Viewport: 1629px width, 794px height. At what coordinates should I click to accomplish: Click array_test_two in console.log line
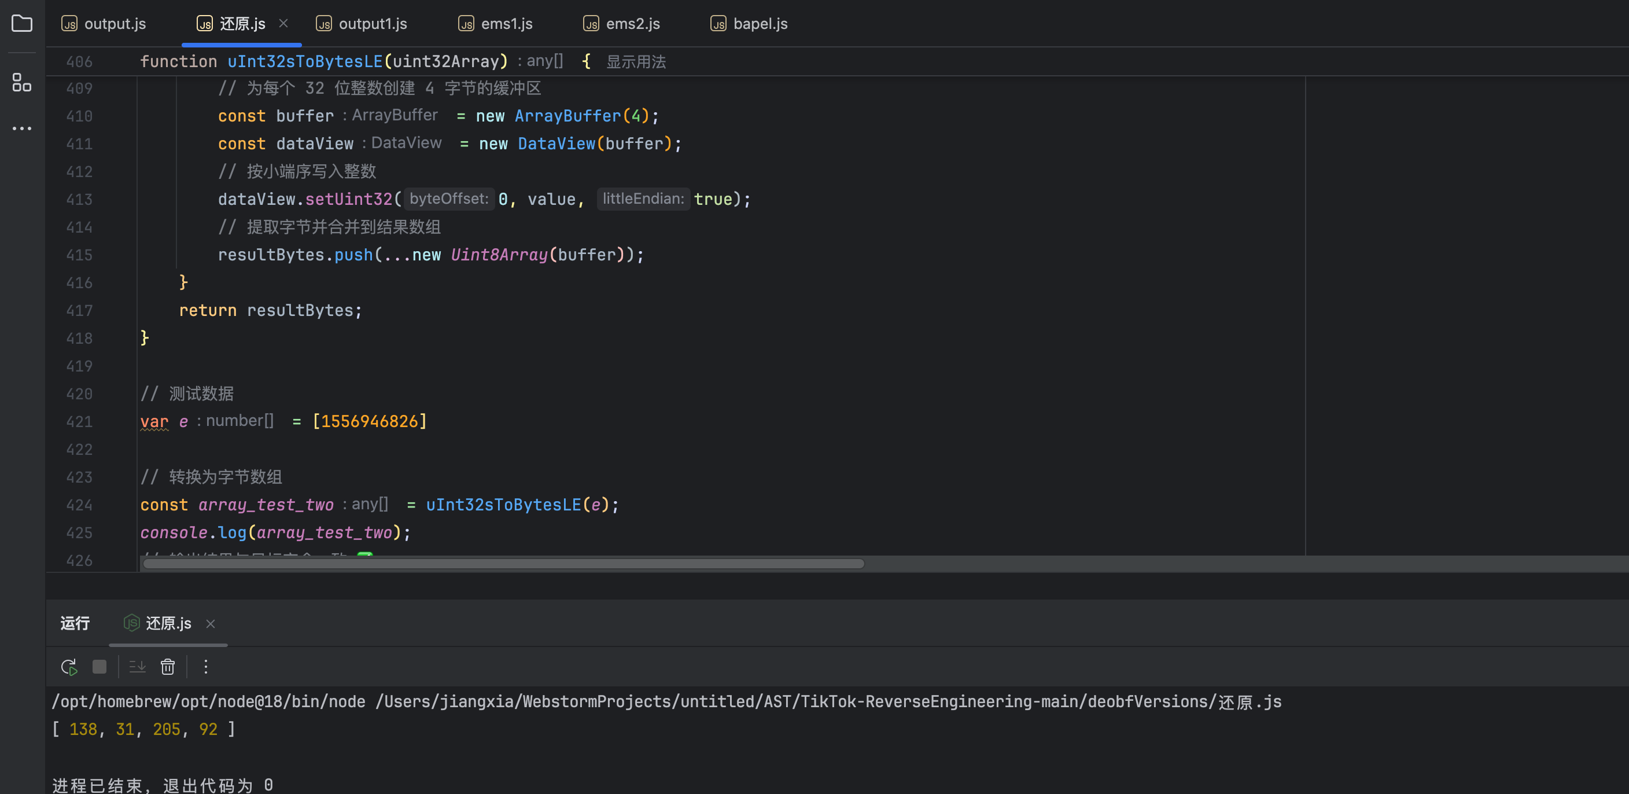[325, 532]
